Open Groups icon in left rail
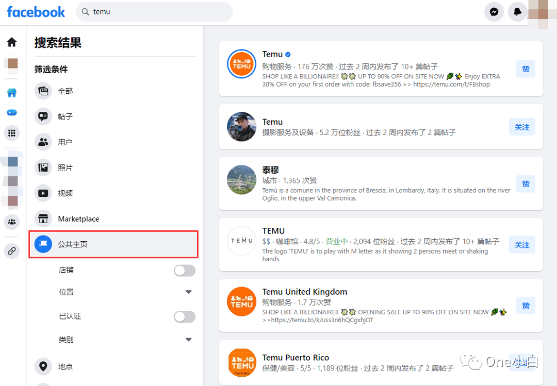Screen dimensions: 557x386 point(12,222)
